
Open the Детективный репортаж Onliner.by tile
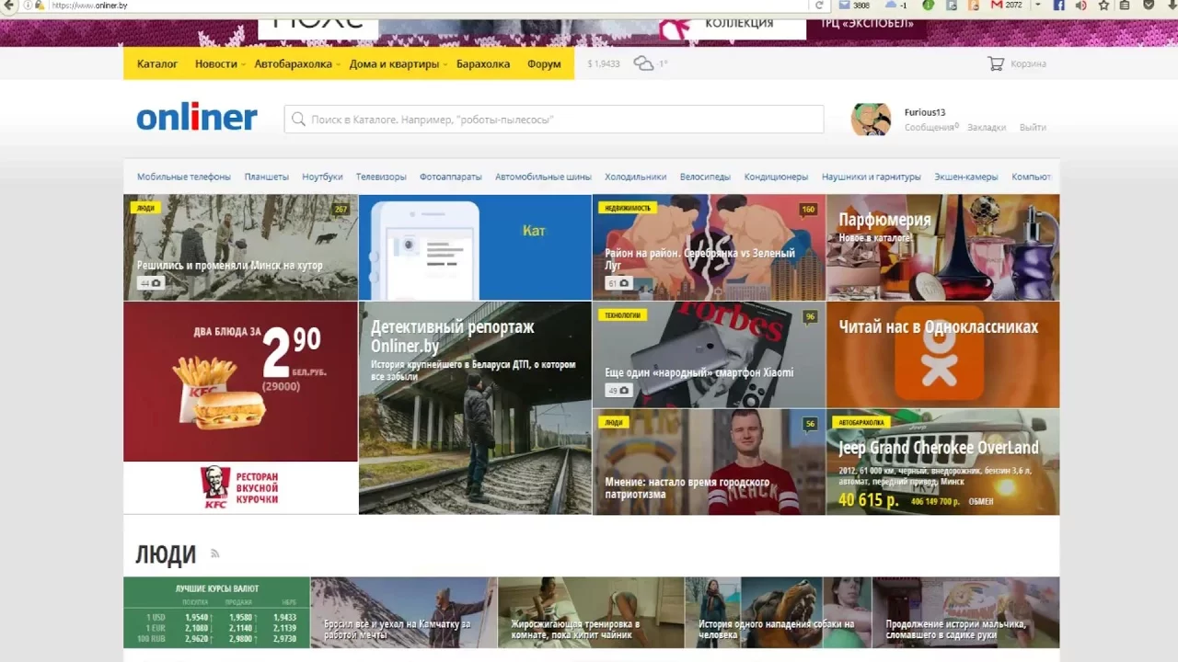pyautogui.click(x=475, y=408)
